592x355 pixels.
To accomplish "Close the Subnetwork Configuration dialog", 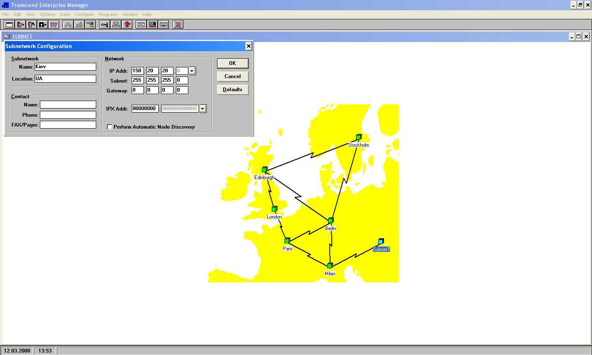I will click(x=248, y=46).
